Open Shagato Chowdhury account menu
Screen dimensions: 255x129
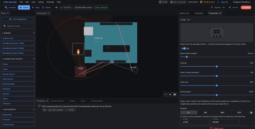tap(241, 2)
